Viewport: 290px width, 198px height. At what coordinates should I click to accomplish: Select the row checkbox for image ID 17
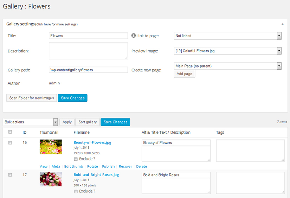pyautogui.click(x=10, y=175)
